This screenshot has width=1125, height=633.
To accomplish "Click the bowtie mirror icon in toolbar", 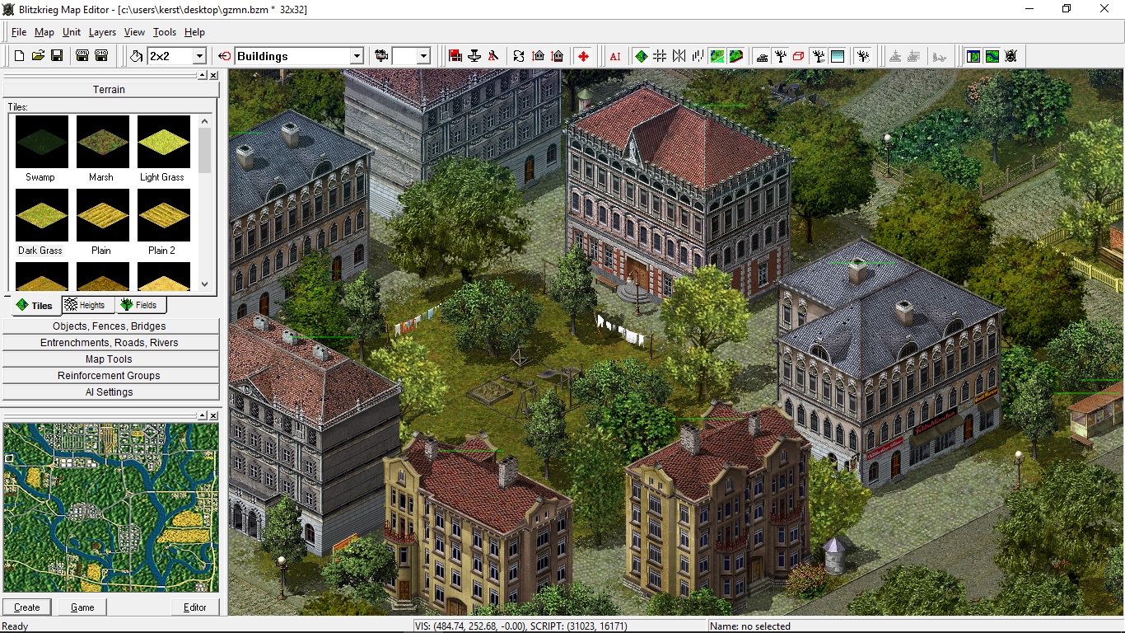I will (x=679, y=56).
